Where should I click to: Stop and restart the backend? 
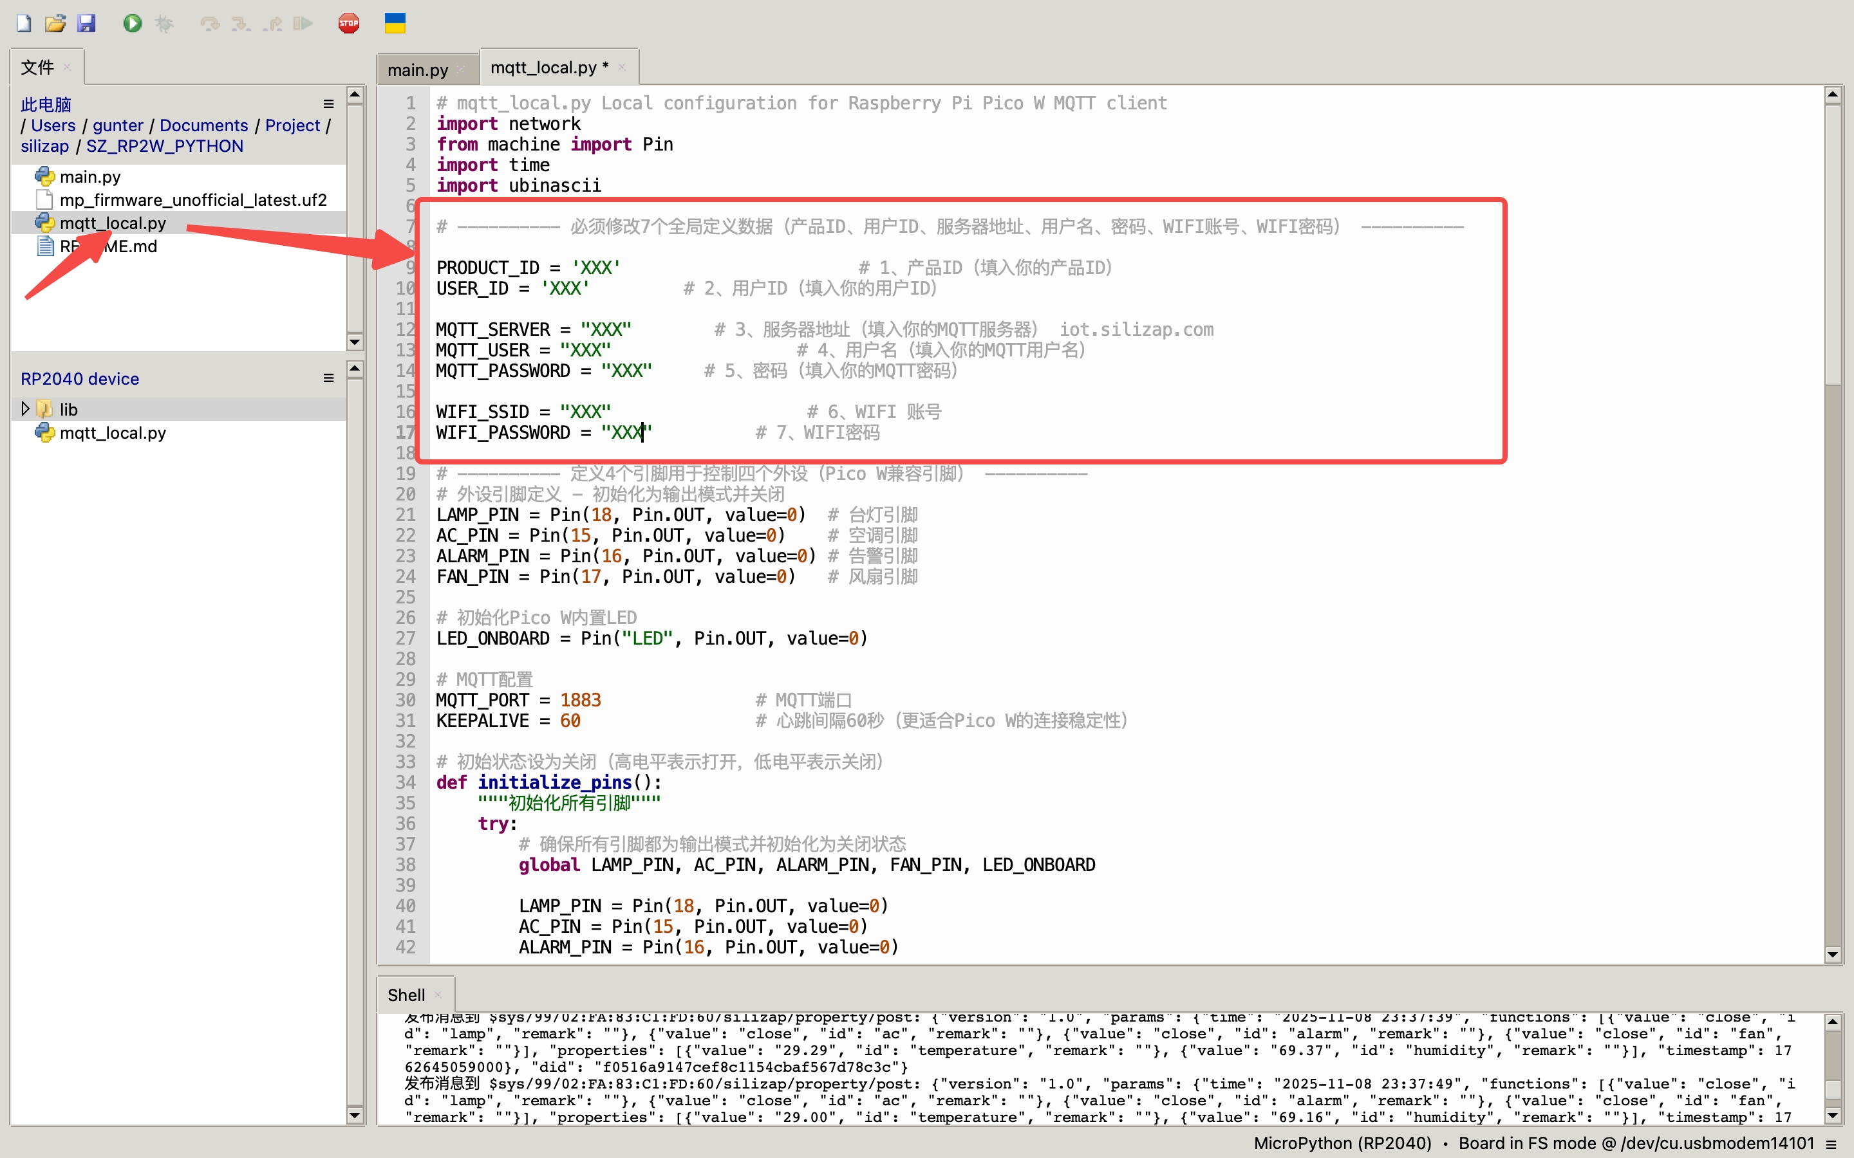(x=350, y=23)
